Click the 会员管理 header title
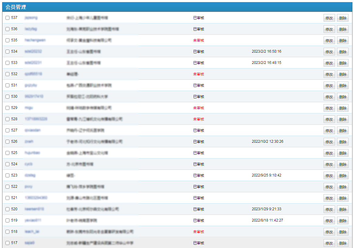 coord(16,7)
